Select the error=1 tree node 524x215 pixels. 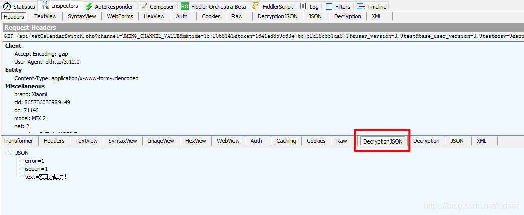(35, 161)
